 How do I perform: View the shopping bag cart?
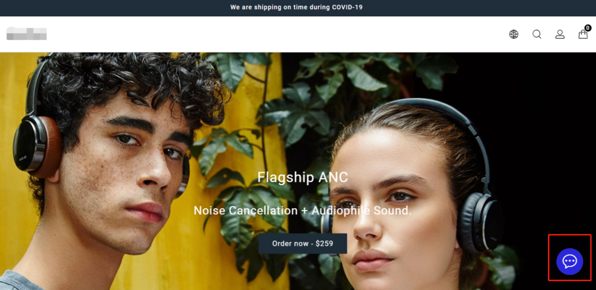coord(583,34)
